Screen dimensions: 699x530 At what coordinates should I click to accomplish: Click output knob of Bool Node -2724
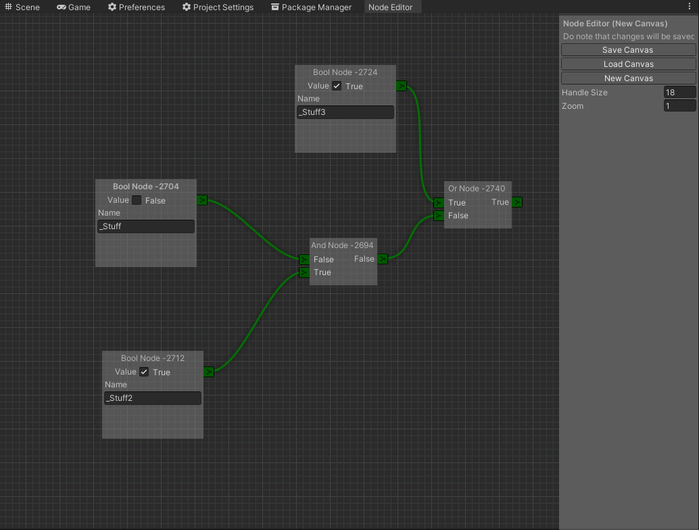pos(402,86)
